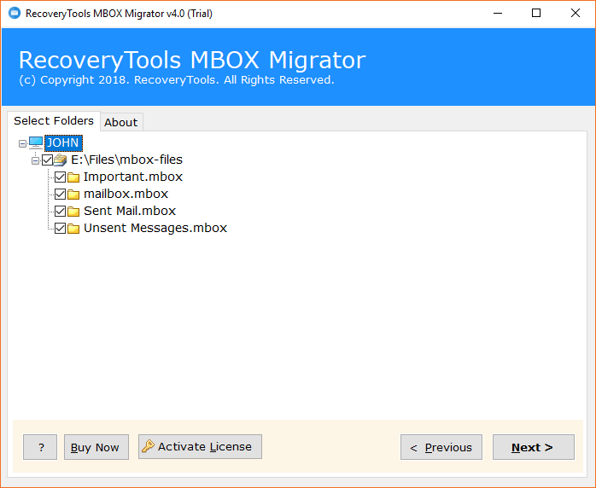Maximize the MBOX Migrator window
596x488 pixels.
point(536,14)
